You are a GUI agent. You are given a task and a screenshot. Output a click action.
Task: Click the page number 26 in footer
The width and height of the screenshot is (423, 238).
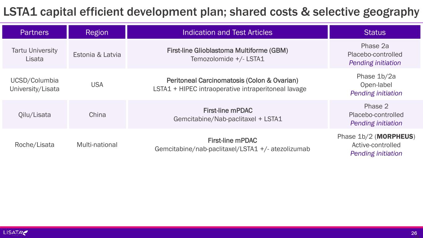[414, 233]
